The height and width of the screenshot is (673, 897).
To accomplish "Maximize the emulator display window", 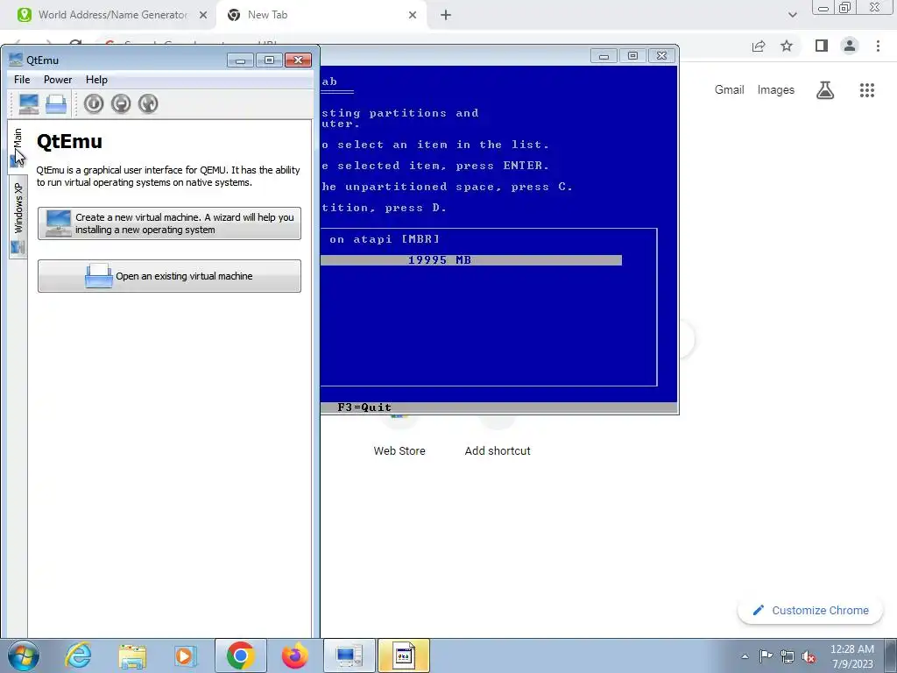I will pos(632,55).
